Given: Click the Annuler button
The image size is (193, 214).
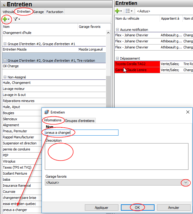Looking at the screenshot, I should tap(174, 208).
